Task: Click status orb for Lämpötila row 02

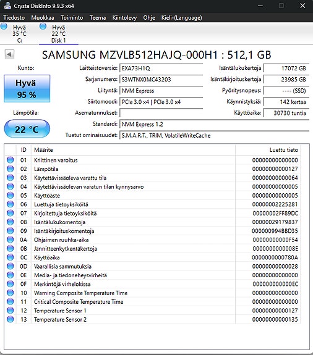Action: 10,169
